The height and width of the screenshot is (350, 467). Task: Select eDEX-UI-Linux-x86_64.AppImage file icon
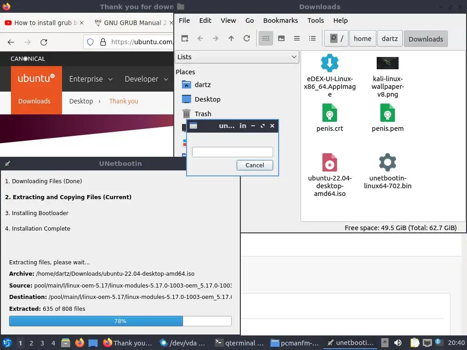[x=329, y=63]
